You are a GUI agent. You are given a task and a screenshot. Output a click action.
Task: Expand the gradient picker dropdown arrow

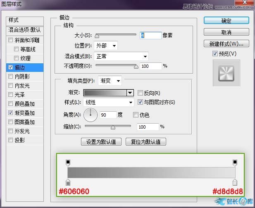(130, 93)
